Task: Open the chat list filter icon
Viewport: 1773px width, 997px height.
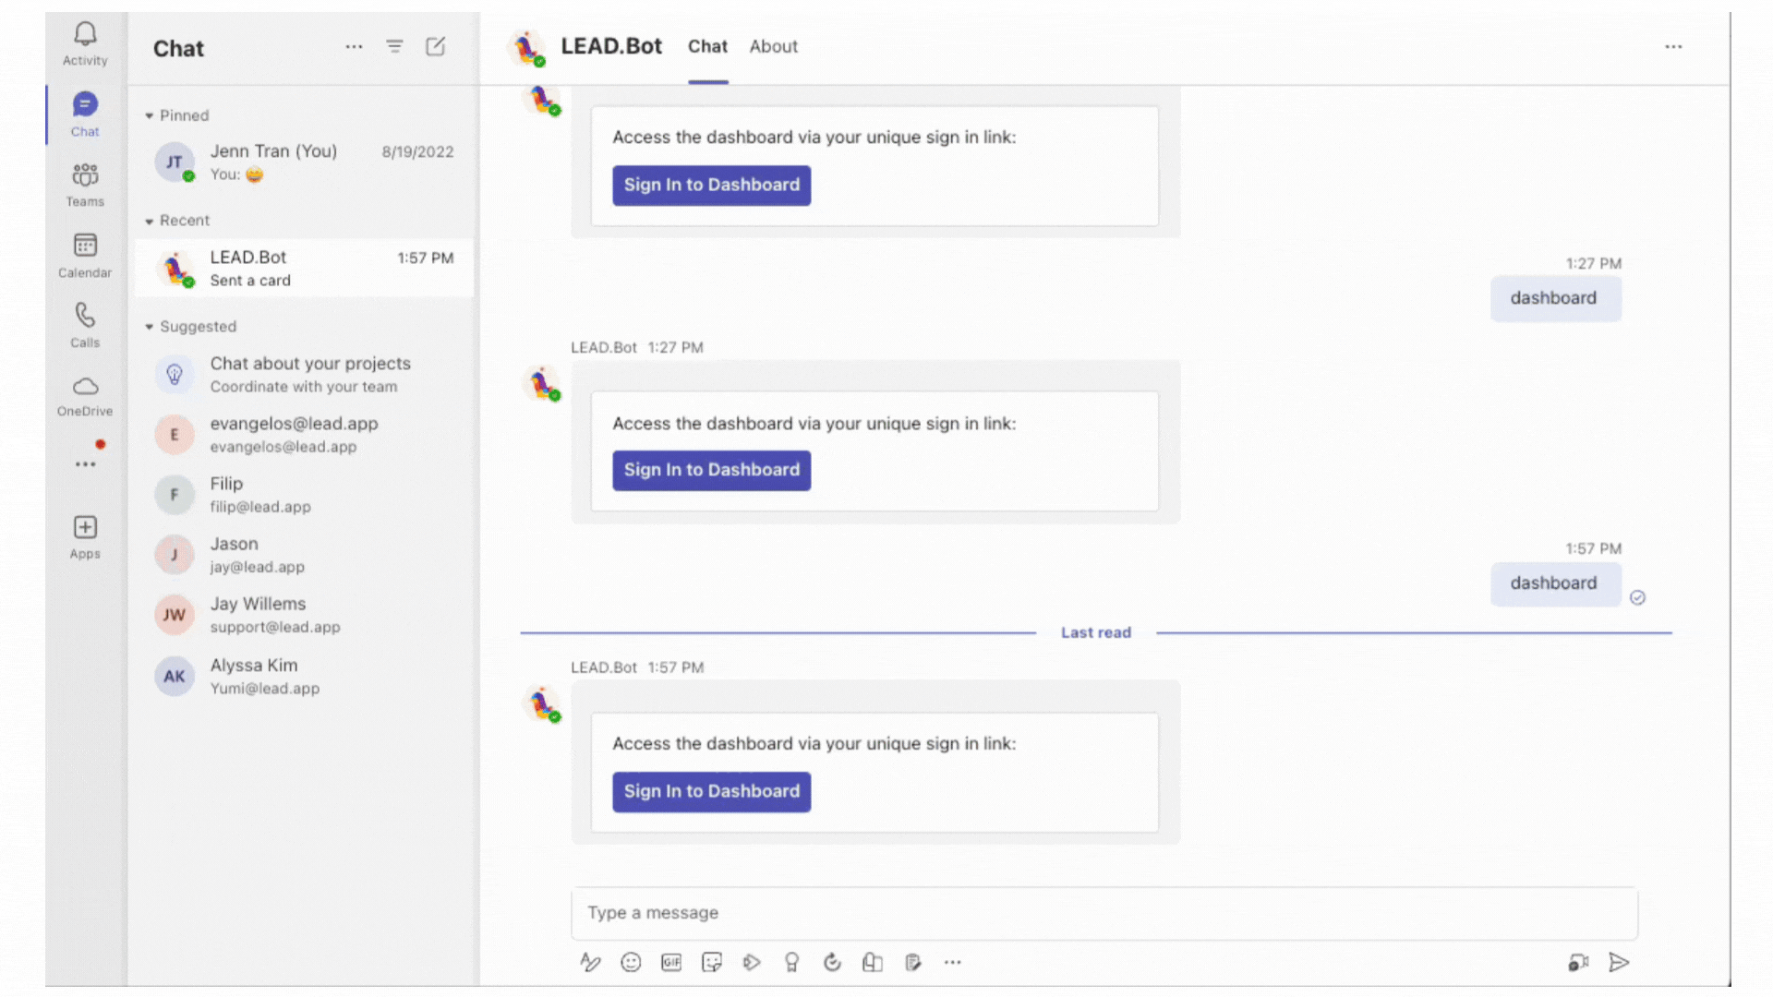Action: [x=394, y=47]
